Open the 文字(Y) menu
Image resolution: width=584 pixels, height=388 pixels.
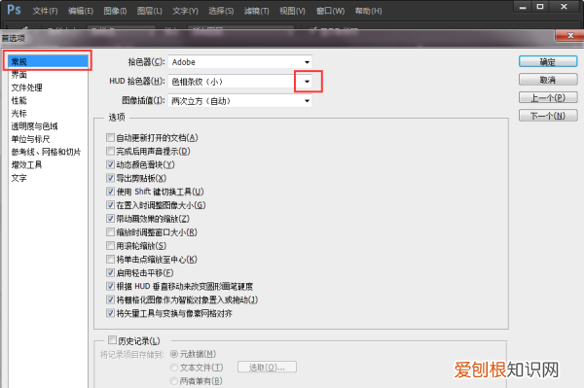coord(185,11)
